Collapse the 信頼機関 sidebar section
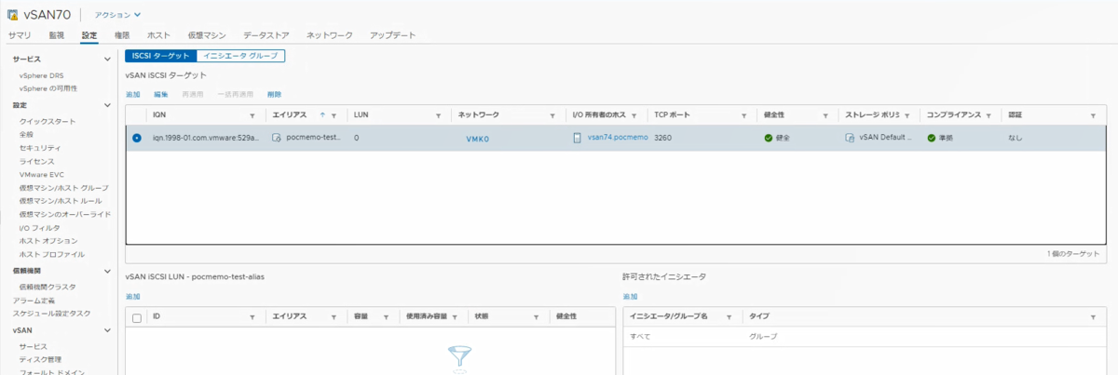 click(106, 270)
